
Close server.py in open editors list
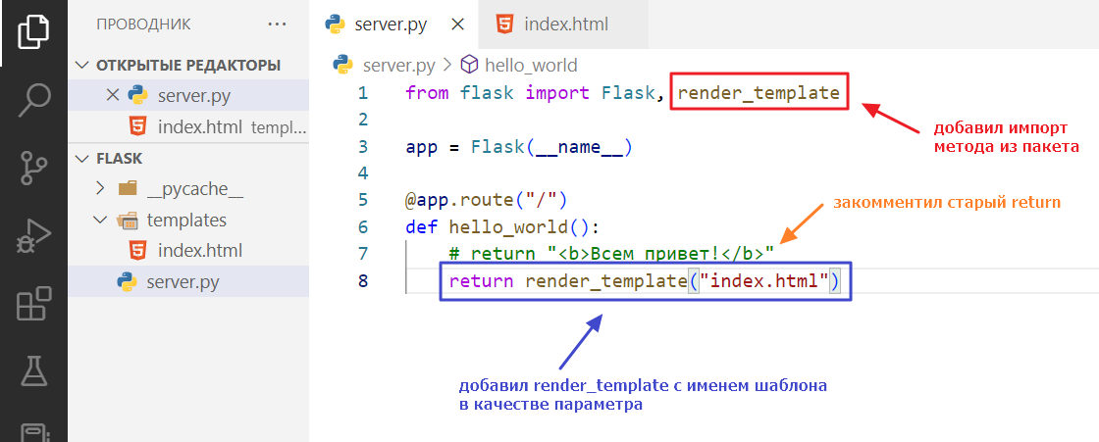point(112,94)
